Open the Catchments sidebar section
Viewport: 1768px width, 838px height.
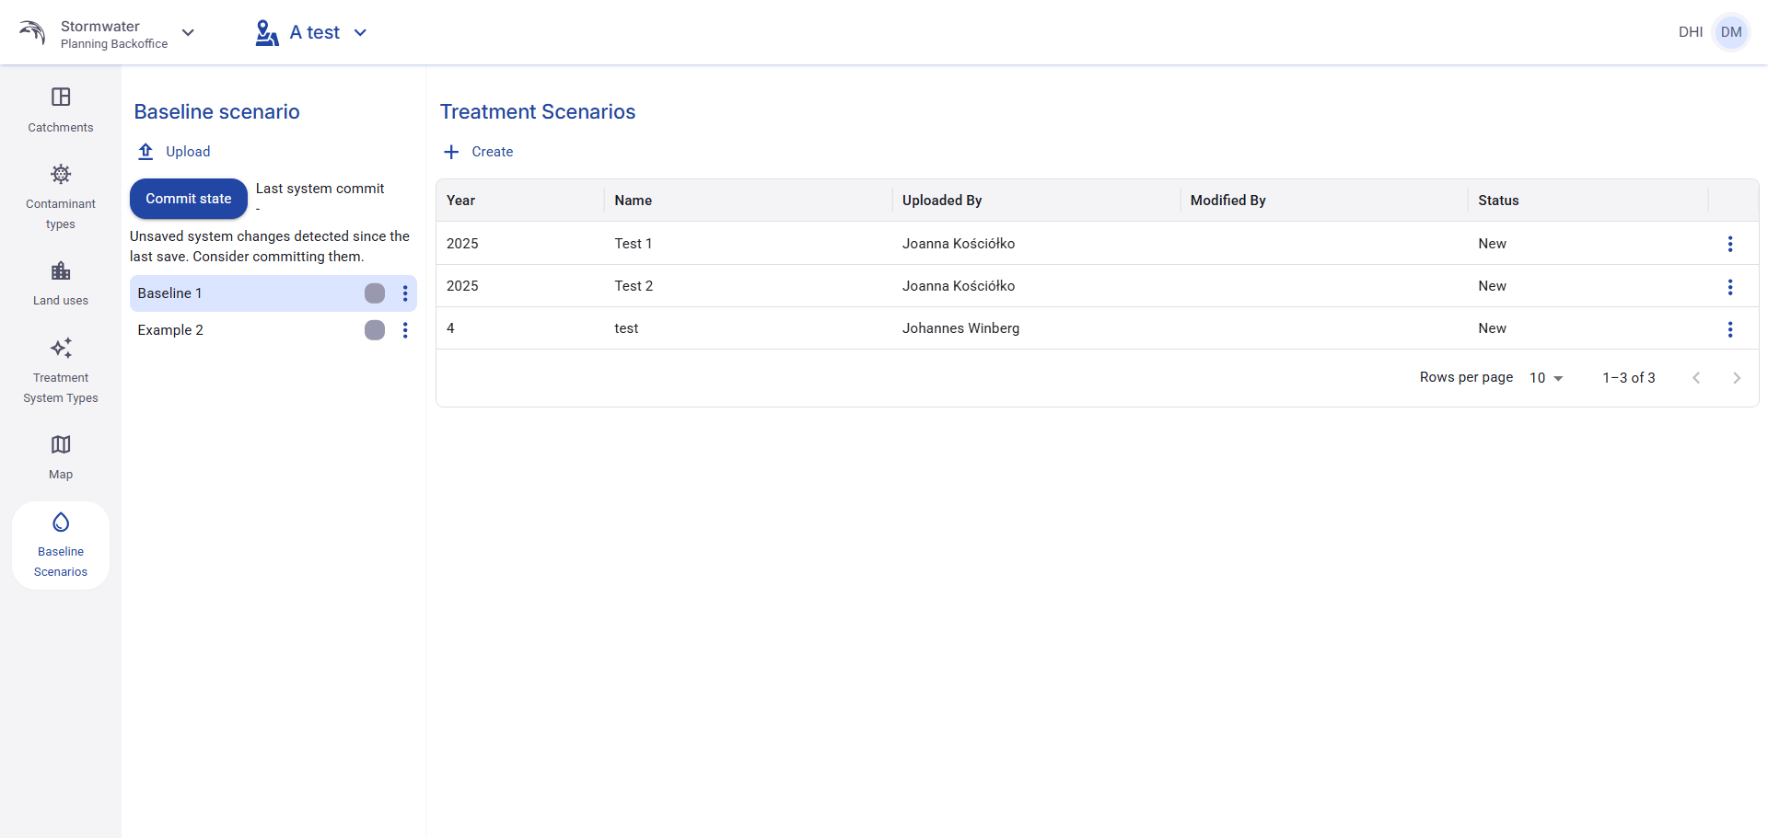pyautogui.click(x=61, y=110)
